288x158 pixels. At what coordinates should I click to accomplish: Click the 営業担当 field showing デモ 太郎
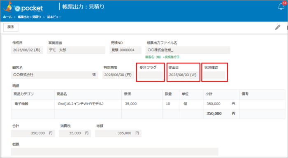tap(76, 50)
